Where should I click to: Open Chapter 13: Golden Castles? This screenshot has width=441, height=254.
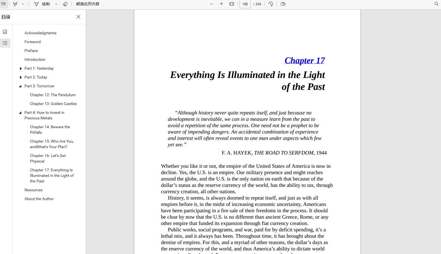pyautogui.click(x=53, y=104)
